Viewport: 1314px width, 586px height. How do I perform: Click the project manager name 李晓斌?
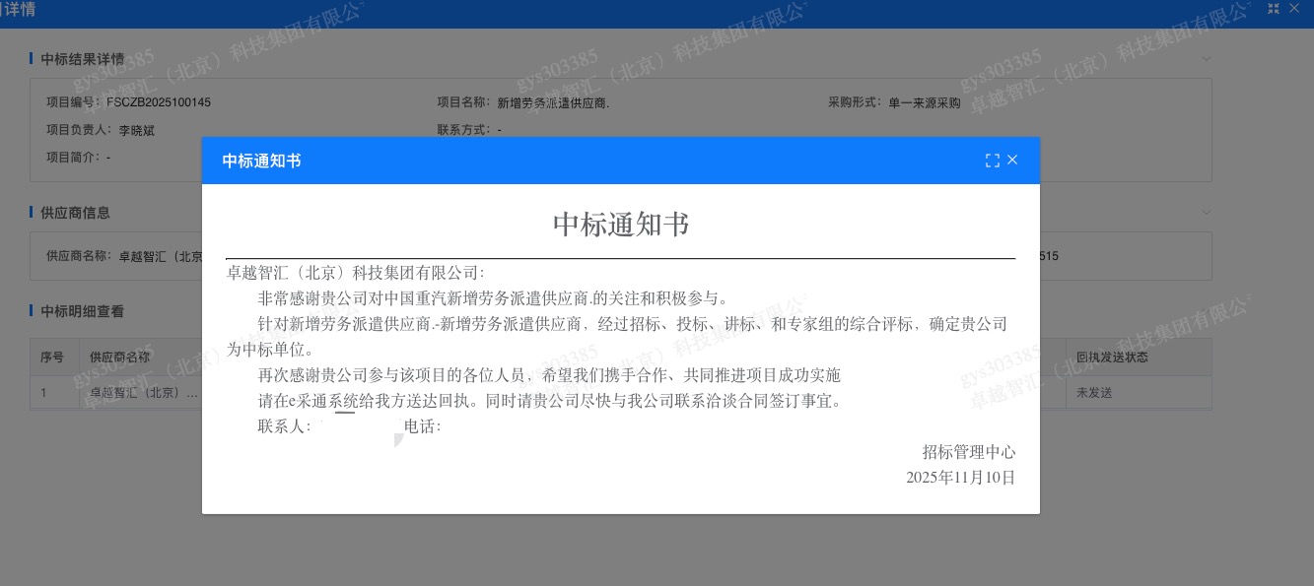137,130
